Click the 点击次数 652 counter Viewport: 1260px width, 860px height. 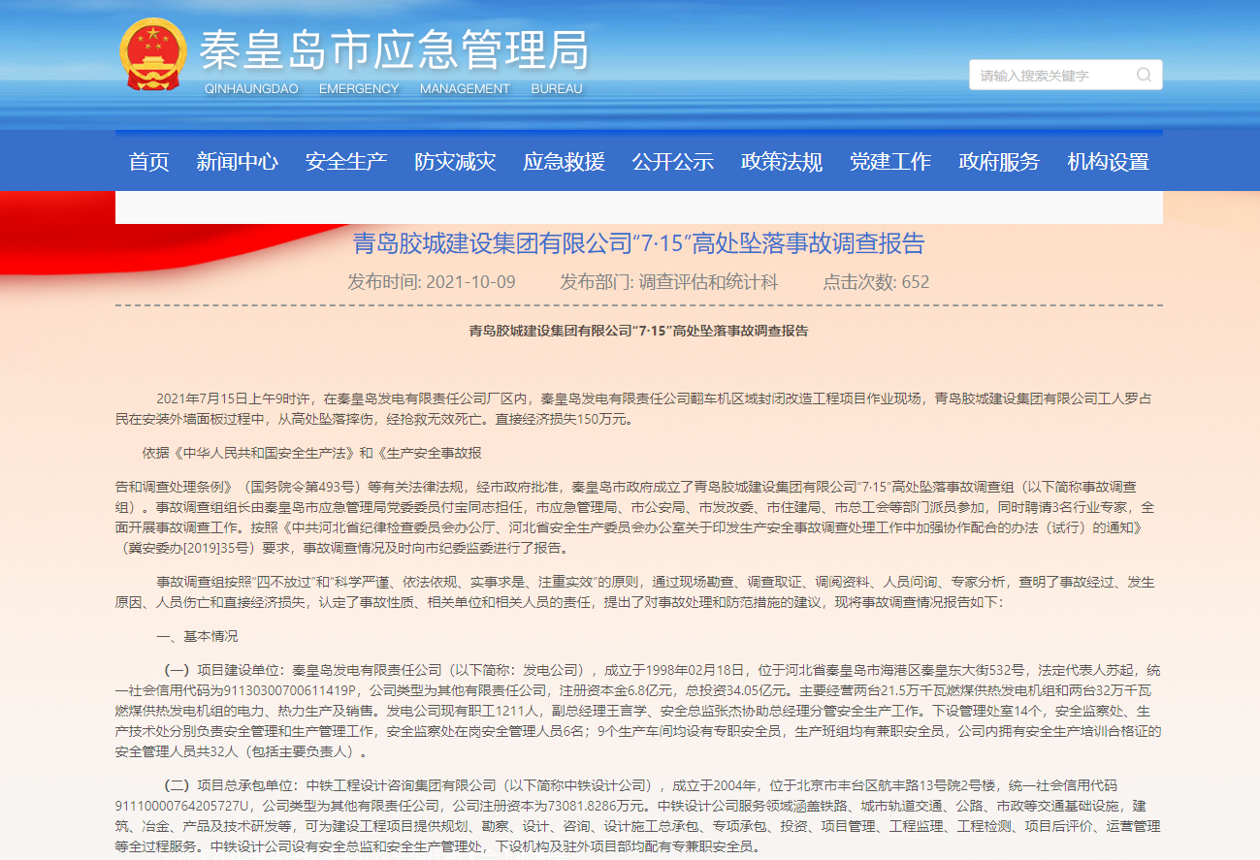876,282
